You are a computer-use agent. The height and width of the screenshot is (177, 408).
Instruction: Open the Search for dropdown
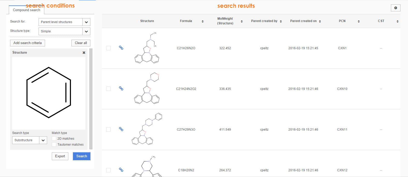coord(86,22)
